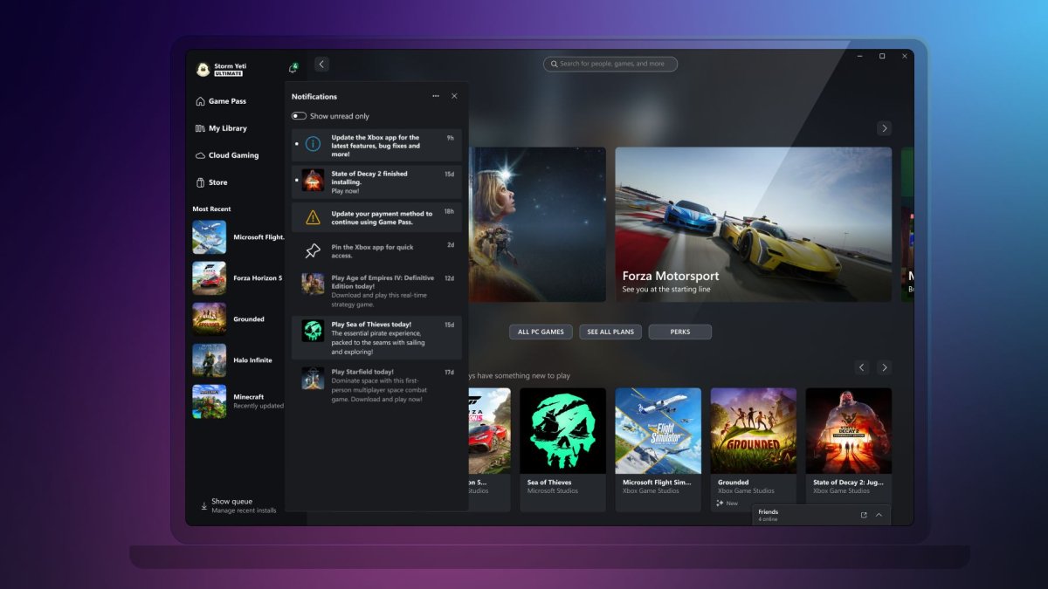Screen dimensions: 1048x589
Task: Collapse the Friends panel chevron
Action: tap(878, 515)
